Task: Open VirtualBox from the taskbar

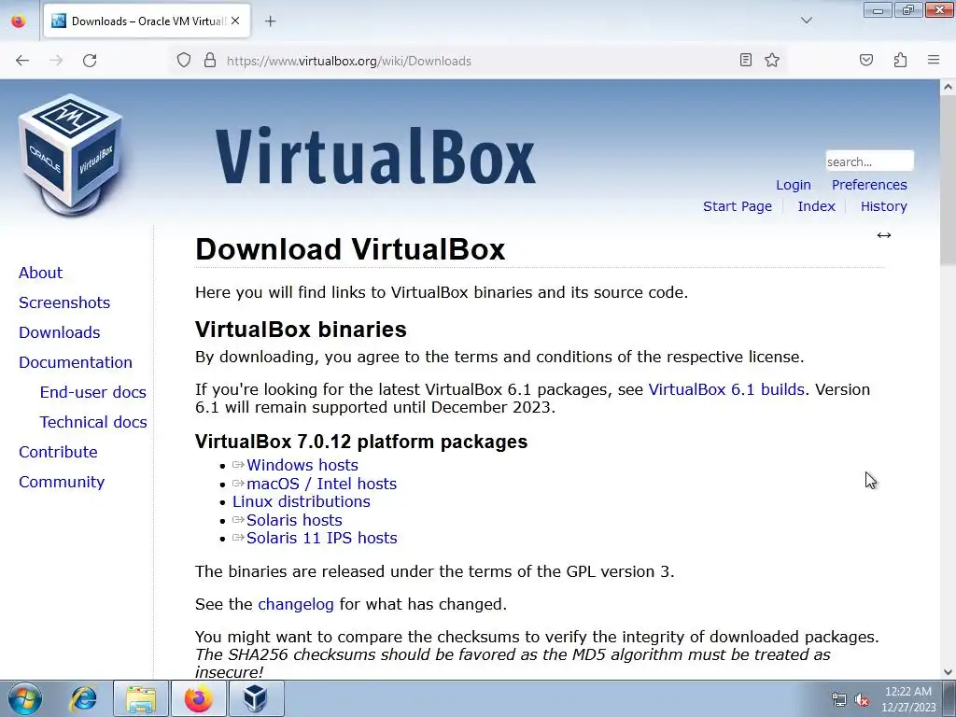Action: (256, 698)
